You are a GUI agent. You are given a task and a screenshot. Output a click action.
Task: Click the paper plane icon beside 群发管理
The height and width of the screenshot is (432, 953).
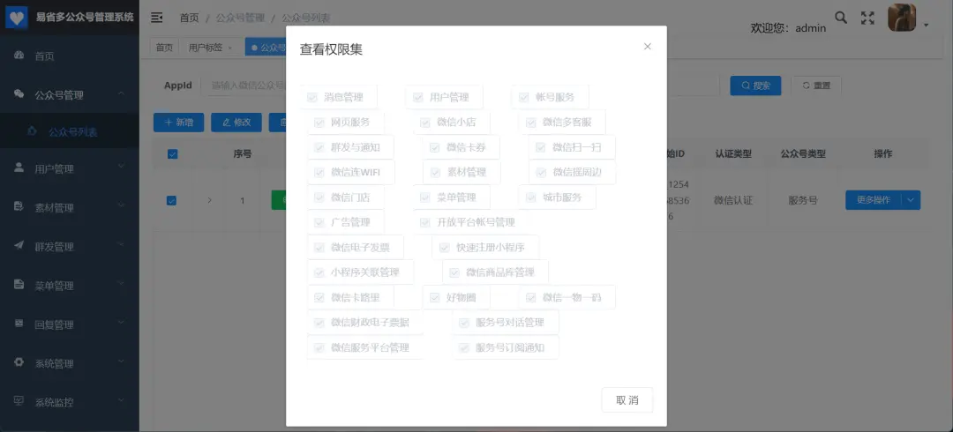pos(19,246)
